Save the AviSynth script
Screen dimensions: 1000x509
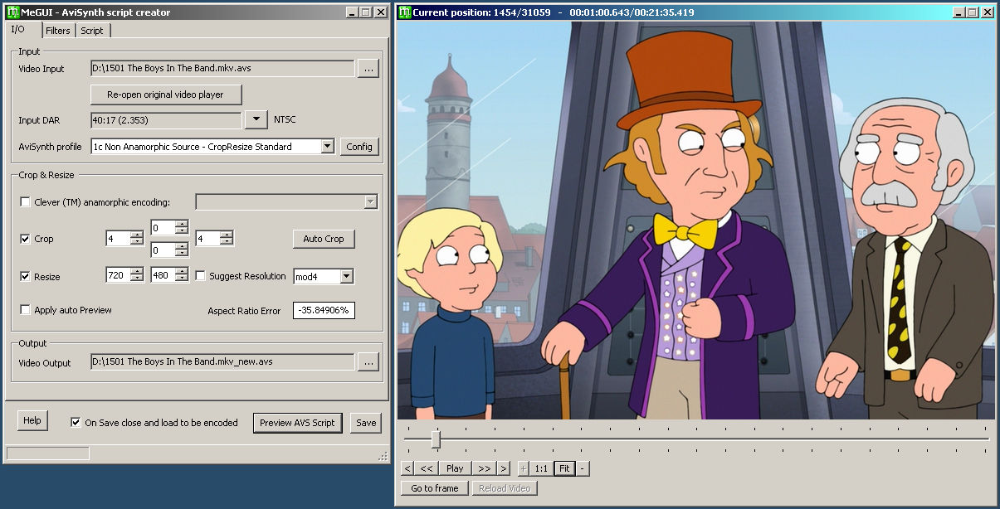tap(366, 422)
